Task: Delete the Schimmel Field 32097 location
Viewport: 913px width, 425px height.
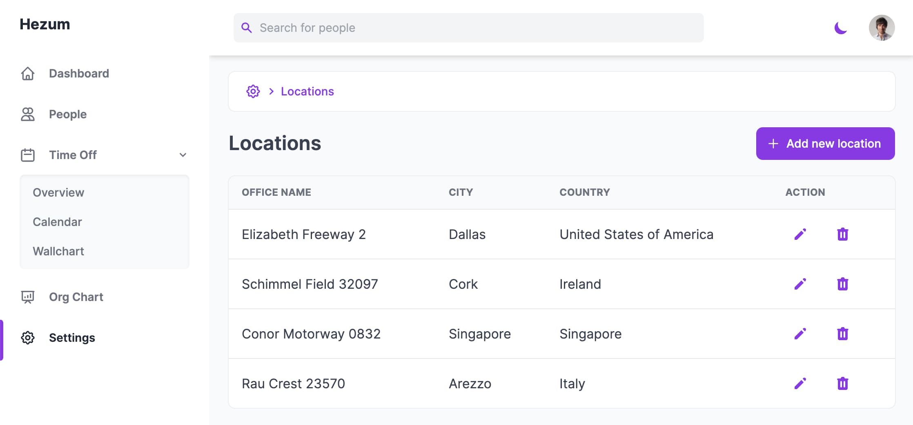Action: [x=842, y=284]
